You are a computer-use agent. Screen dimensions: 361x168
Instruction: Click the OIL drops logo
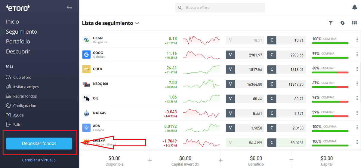pos(86,99)
